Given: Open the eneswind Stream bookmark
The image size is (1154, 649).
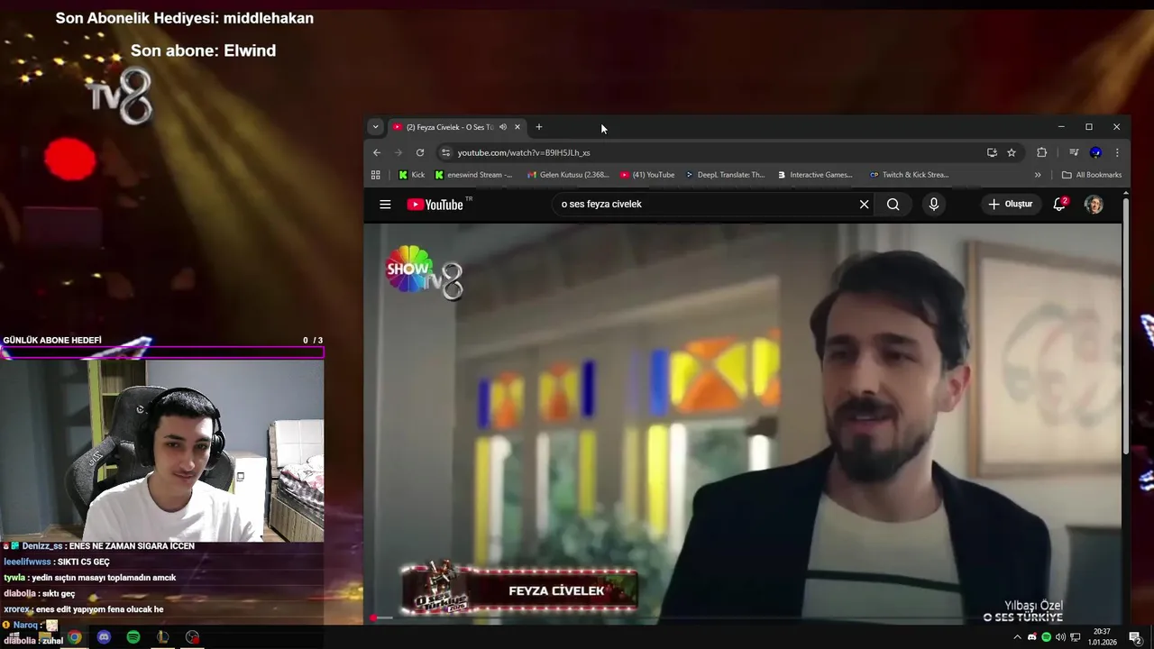Looking at the screenshot, I should coord(473,175).
